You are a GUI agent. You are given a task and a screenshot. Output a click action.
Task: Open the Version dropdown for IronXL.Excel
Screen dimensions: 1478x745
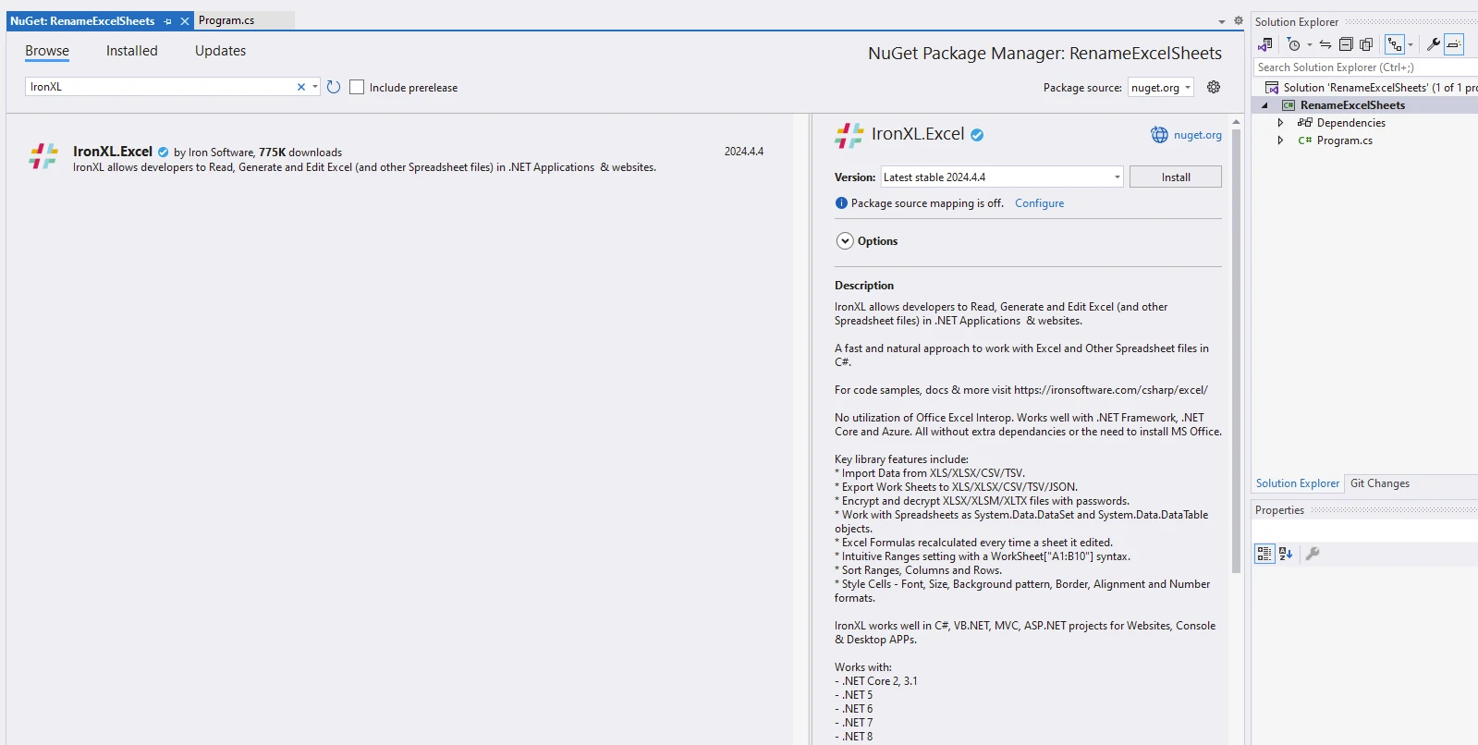(x=1117, y=177)
